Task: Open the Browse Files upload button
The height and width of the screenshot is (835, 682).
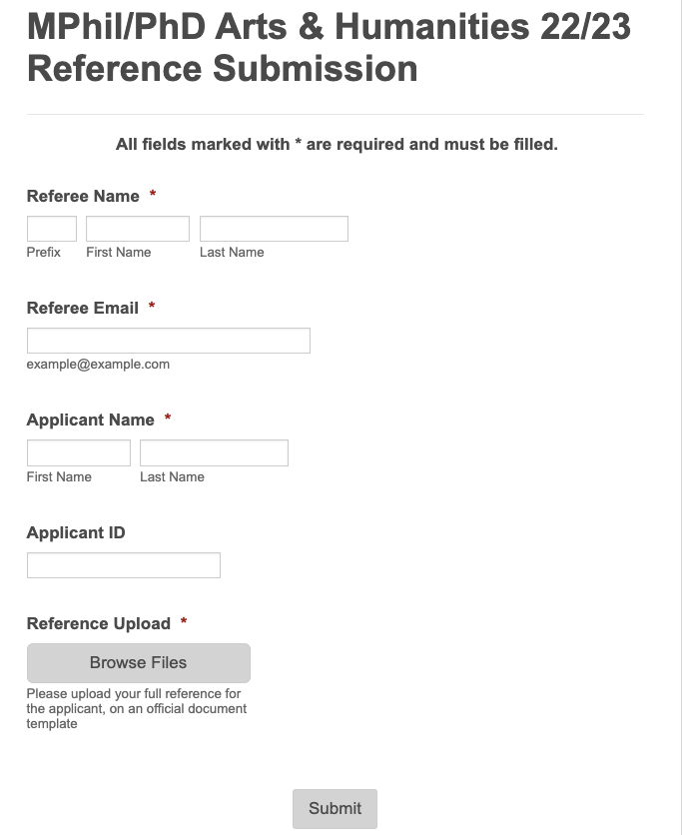Action: 139,663
